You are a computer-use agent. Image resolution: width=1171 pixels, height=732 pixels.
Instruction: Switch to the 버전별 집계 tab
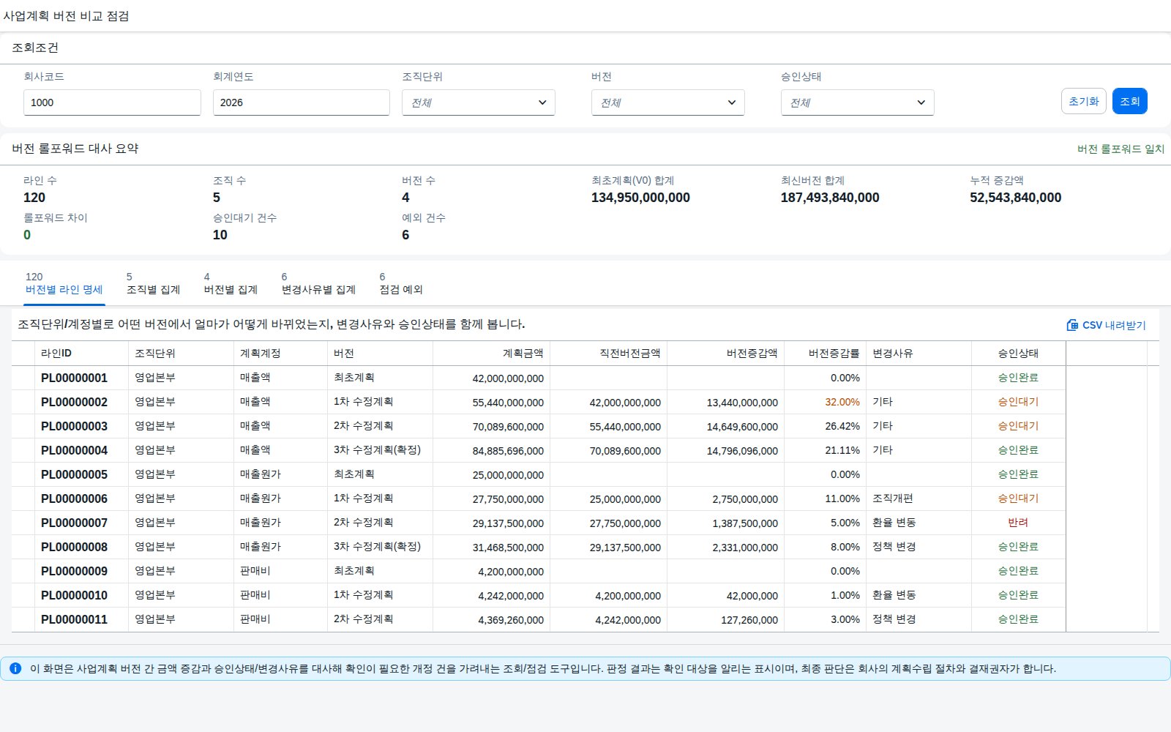(231, 283)
